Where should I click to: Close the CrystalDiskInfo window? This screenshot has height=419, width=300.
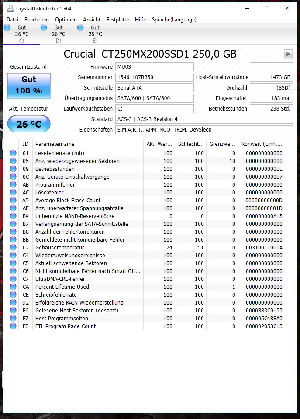click(287, 9)
